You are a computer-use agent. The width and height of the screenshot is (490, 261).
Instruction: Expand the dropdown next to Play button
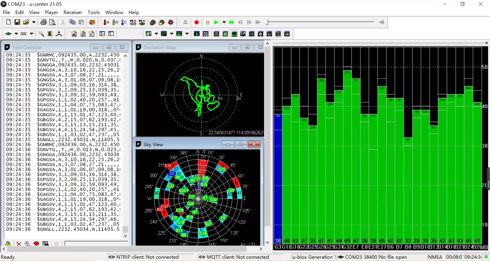click(224, 22)
